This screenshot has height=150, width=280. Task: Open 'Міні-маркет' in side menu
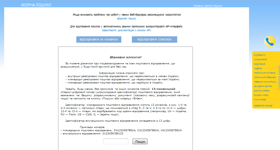coord(260,100)
